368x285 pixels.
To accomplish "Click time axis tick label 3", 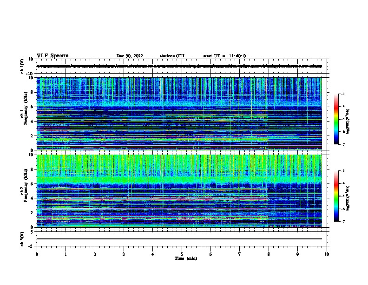I will click(x=124, y=254).
